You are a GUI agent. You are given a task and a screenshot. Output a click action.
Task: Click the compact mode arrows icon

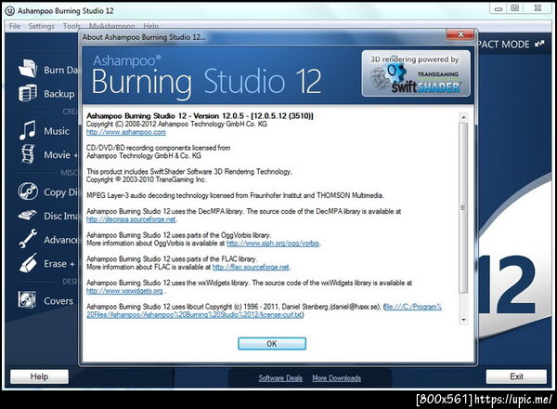tap(539, 44)
